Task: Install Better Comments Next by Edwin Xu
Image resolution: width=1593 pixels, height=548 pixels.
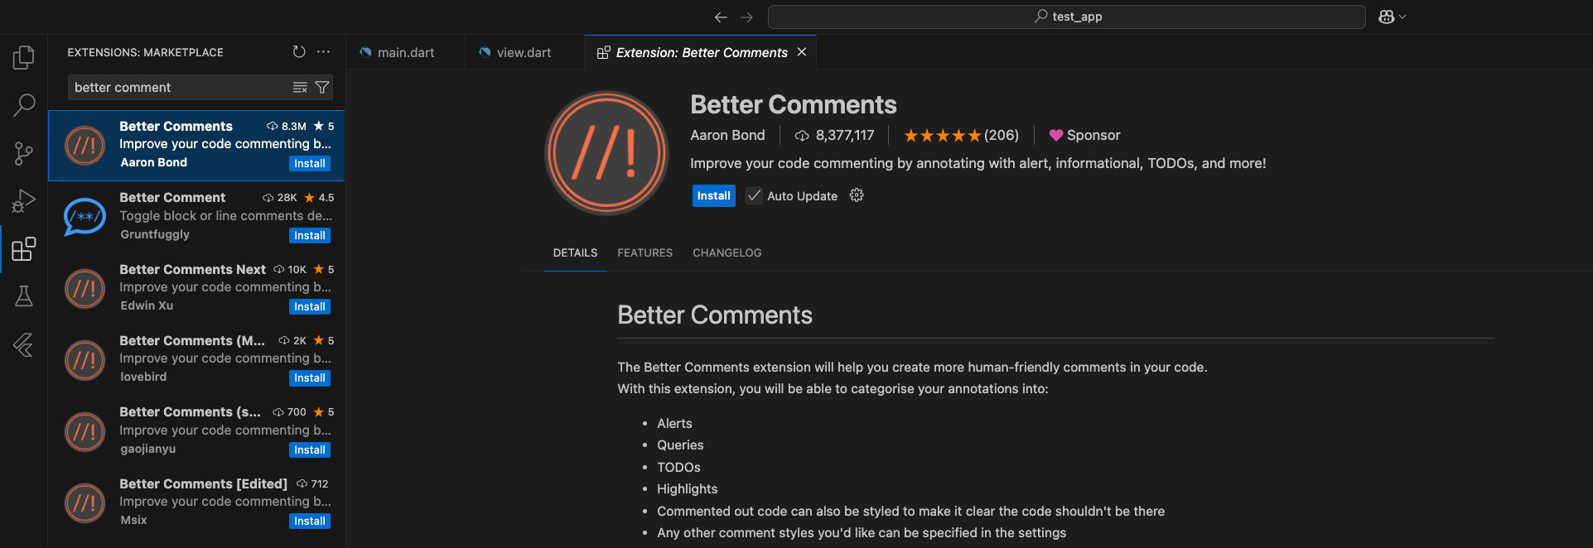Action: [310, 307]
